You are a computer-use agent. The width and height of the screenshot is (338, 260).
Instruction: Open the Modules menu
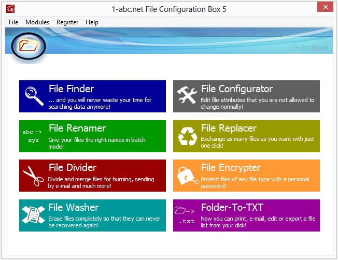tap(37, 22)
